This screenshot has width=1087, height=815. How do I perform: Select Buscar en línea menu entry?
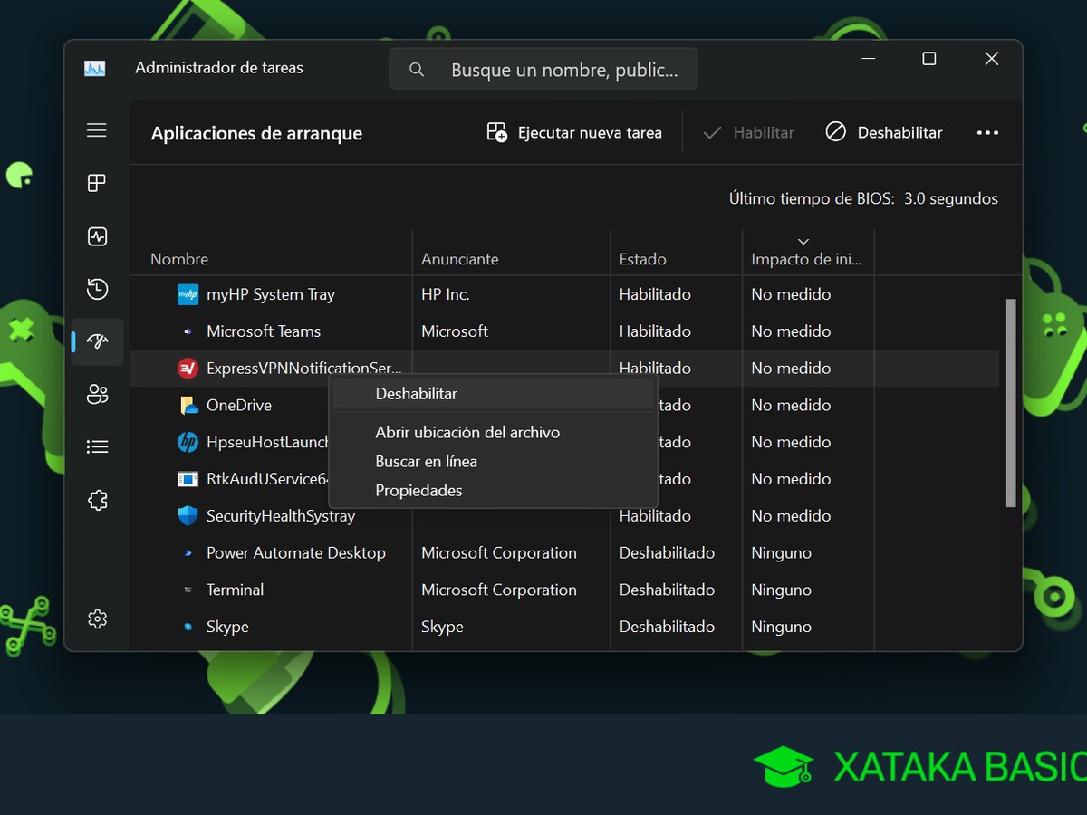coord(426,461)
